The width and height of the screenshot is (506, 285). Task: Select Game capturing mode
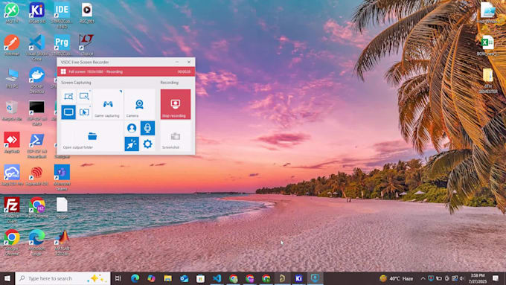107,104
